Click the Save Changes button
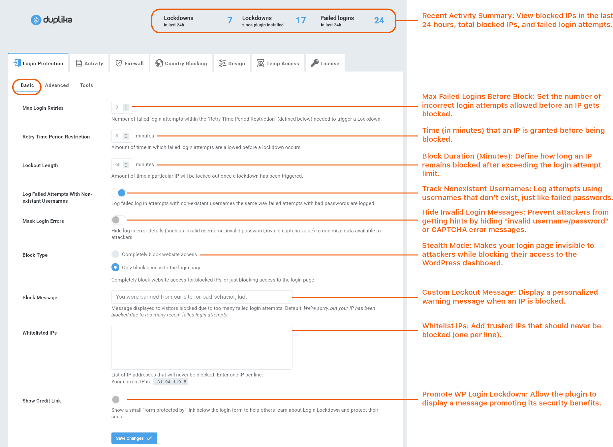This screenshot has height=447, width=613. click(134, 438)
